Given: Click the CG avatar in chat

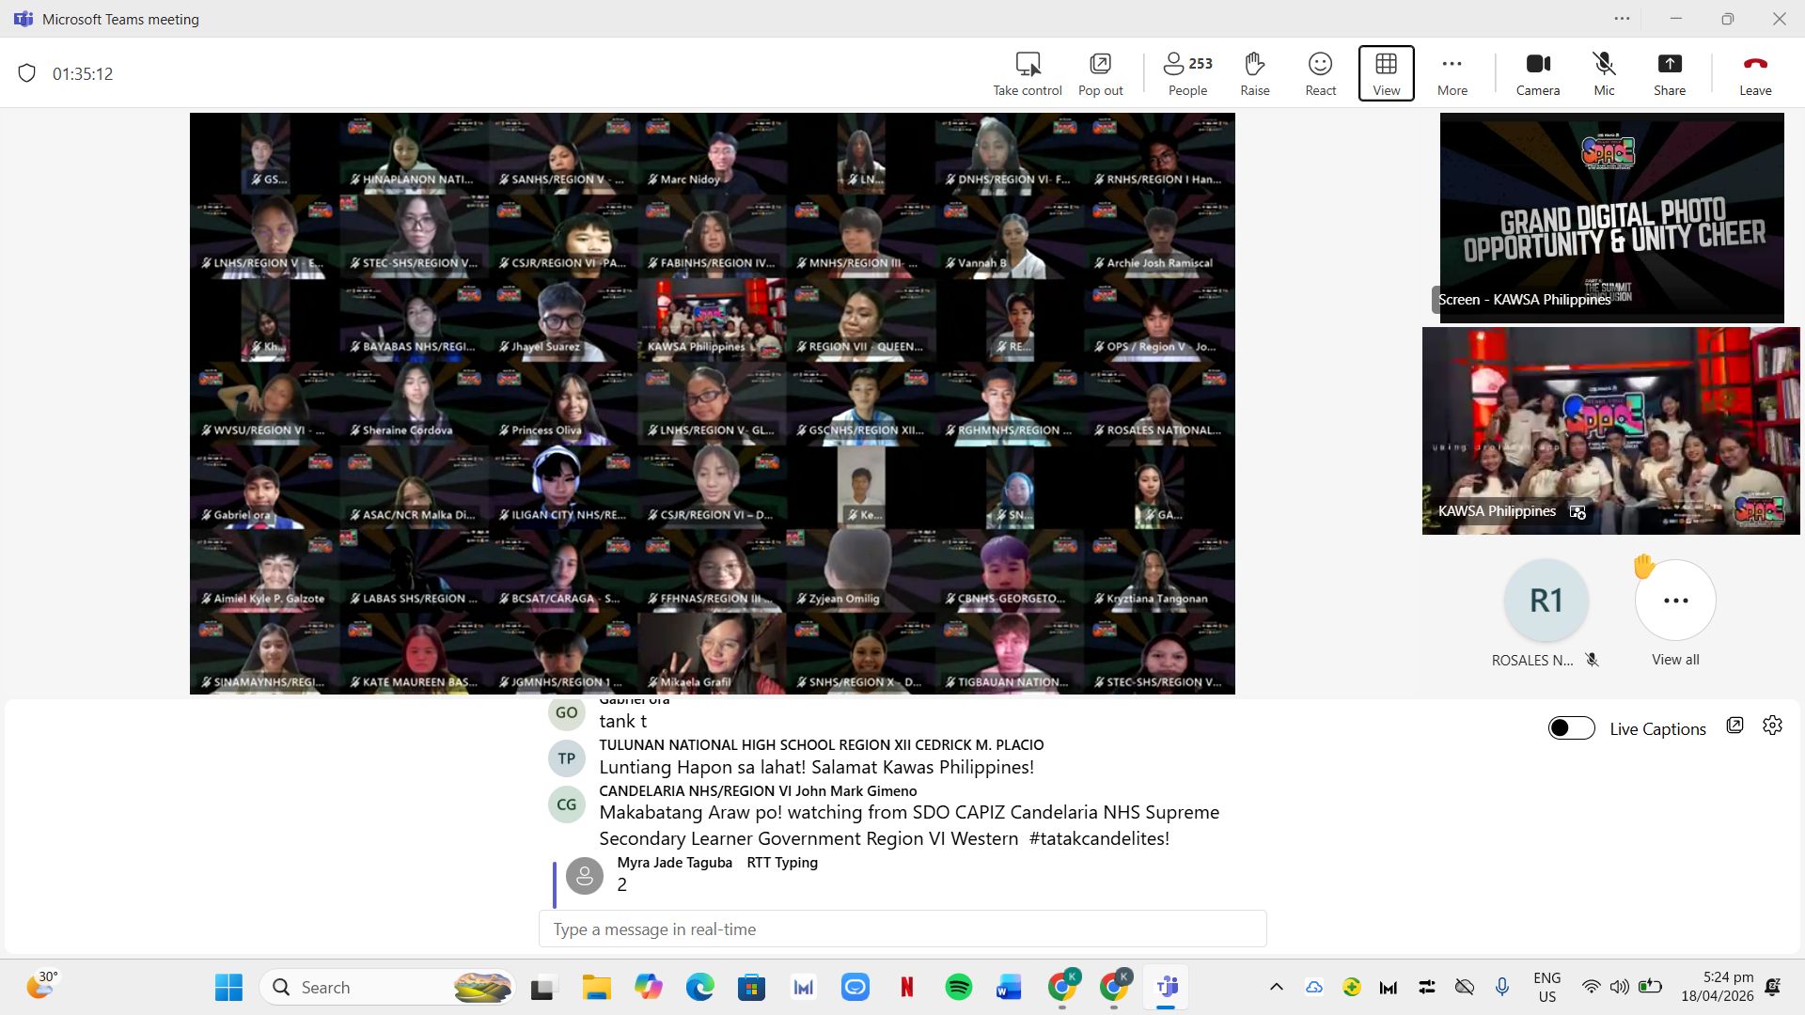Looking at the screenshot, I should [566, 804].
